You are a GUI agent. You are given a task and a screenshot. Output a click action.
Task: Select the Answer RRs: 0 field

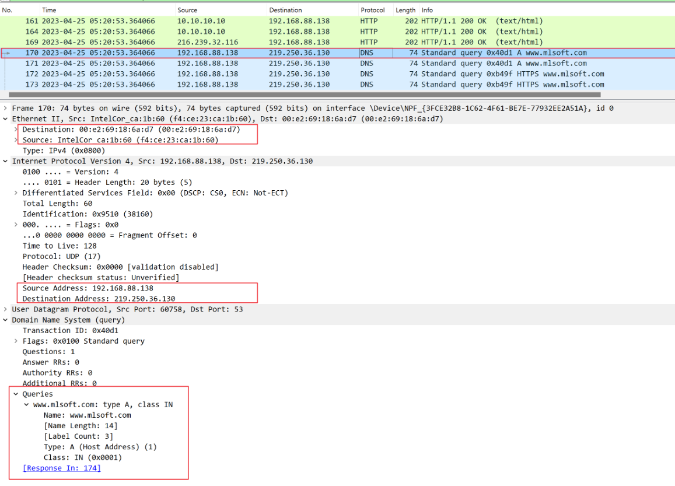51,362
